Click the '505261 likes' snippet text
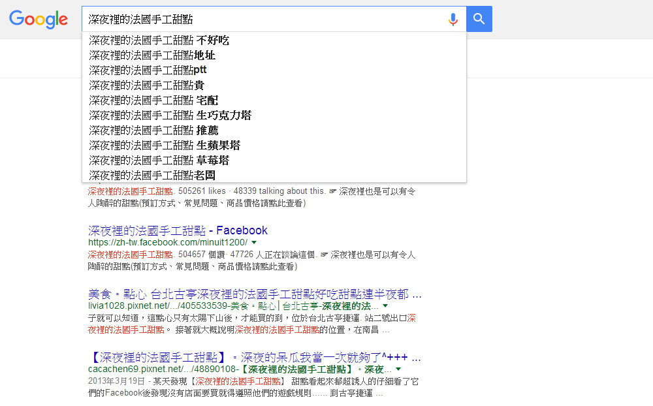This screenshot has height=406, width=653. tap(202, 191)
